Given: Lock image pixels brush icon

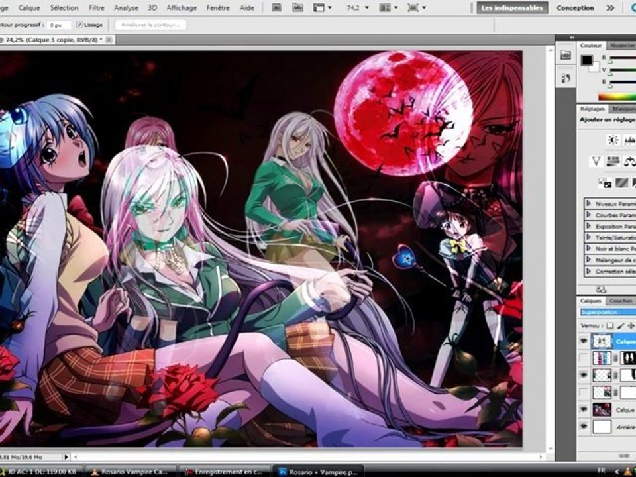Looking at the screenshot, I should pos(621,326).
